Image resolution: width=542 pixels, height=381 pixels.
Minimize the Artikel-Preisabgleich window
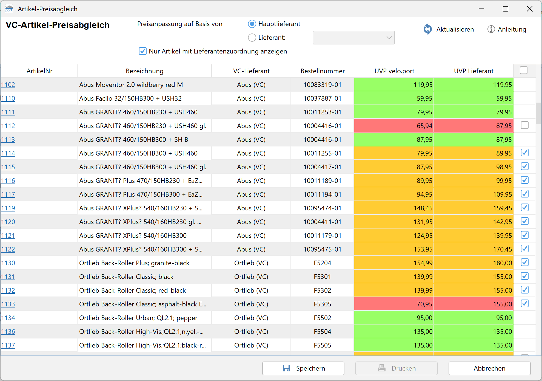(x=481, y=9)
